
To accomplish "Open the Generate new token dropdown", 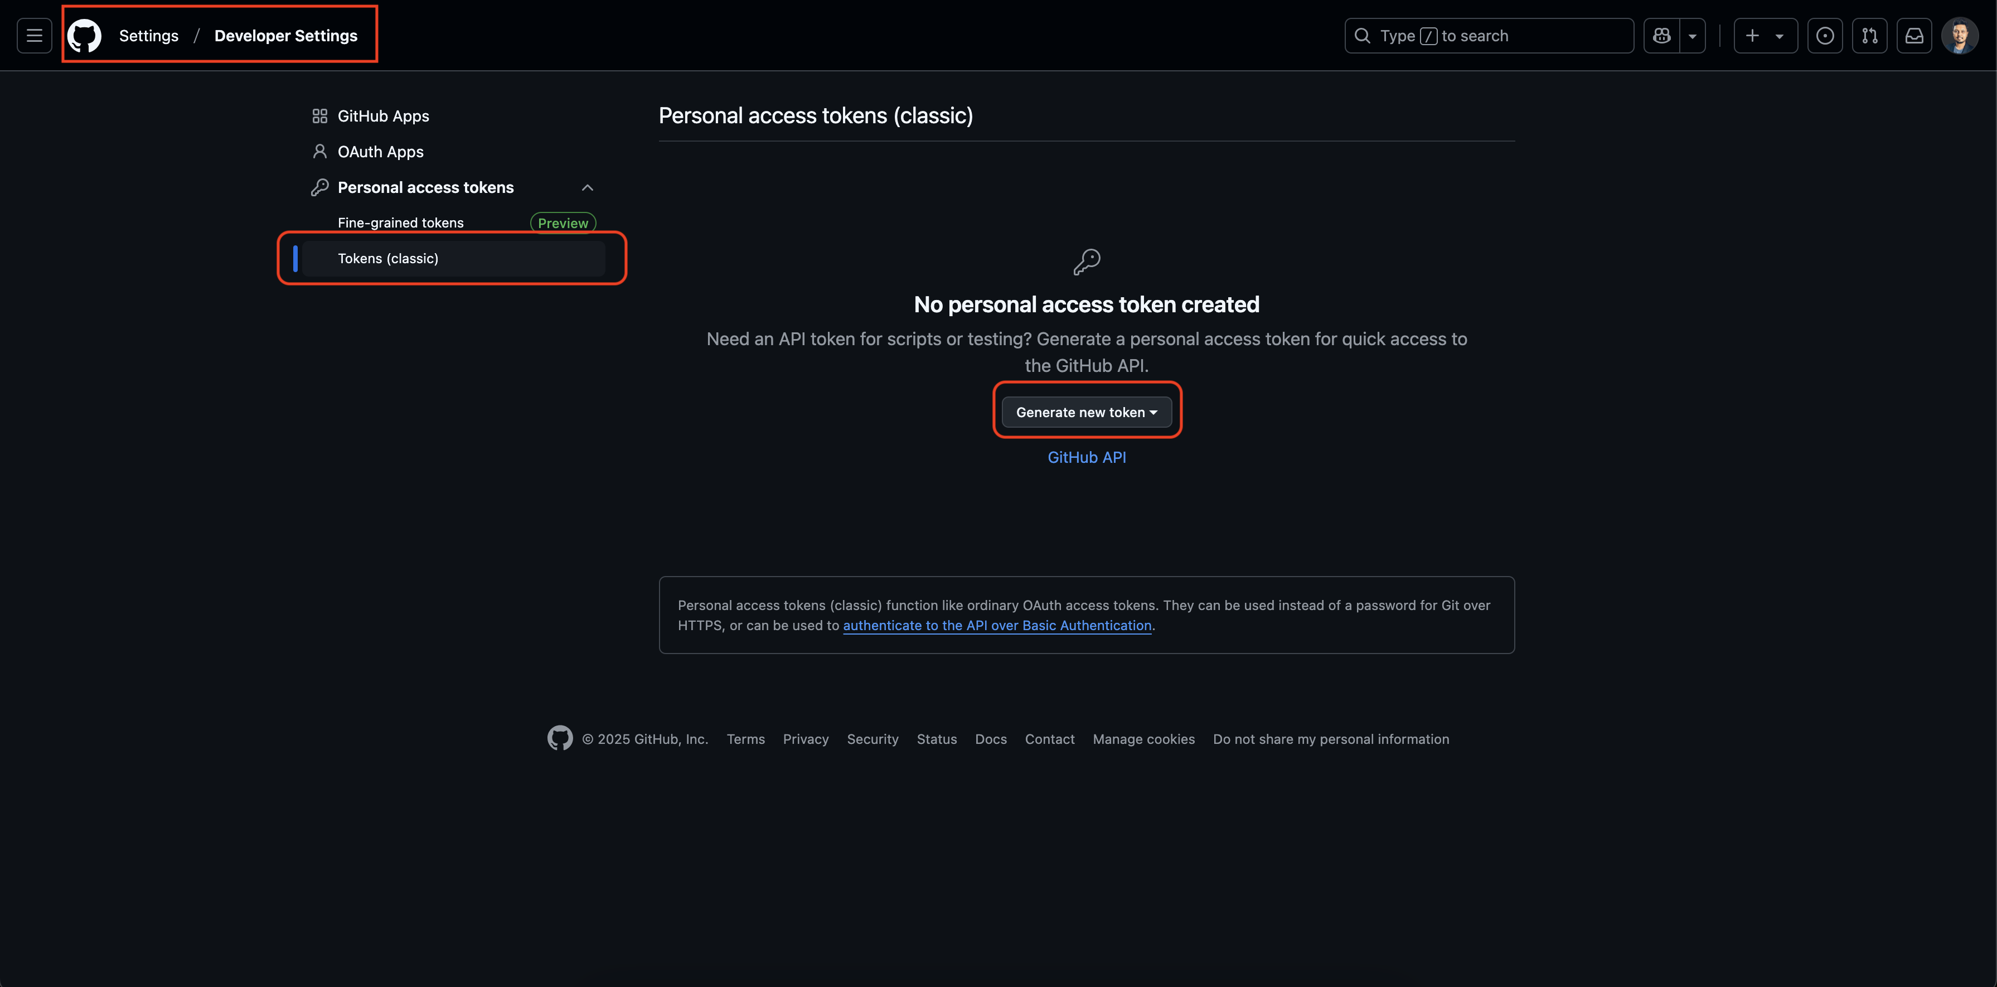I will coord(1086,413).
